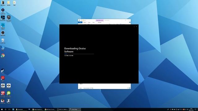Close the Oculus Setup installer window
Screen dimensions: 198x111
tap(136, 27)
